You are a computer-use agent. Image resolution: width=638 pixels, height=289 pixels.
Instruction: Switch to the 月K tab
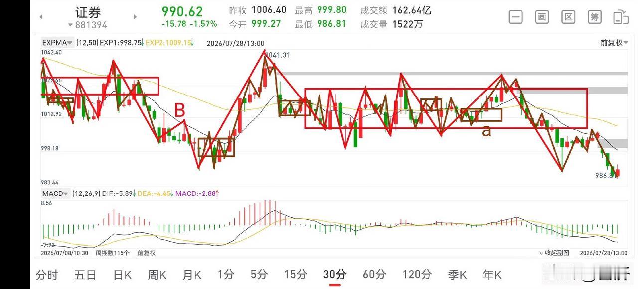click(192, 274)
